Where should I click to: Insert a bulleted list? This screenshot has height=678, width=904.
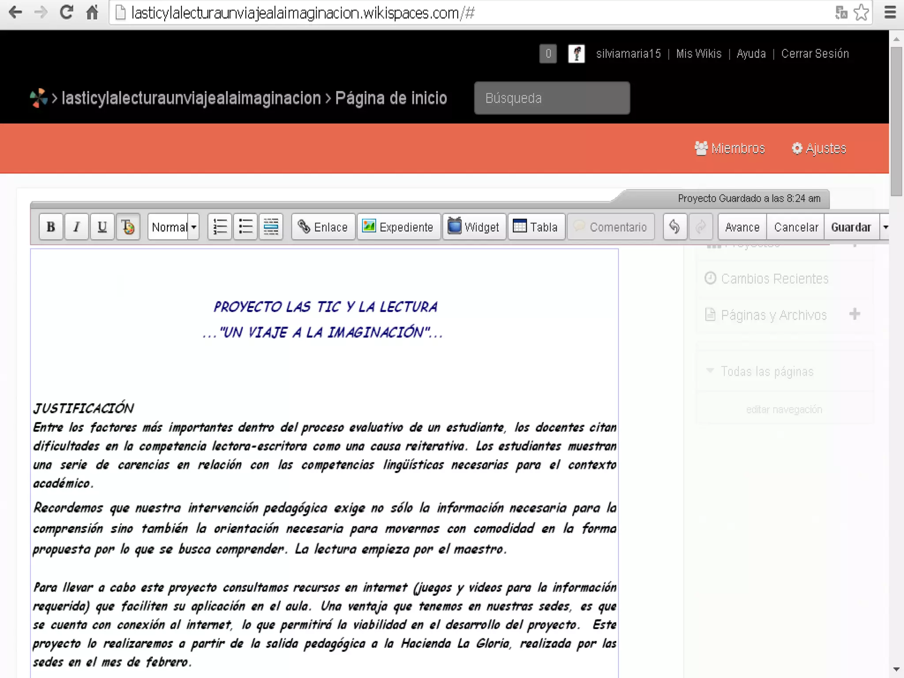[x=245, y=227]
